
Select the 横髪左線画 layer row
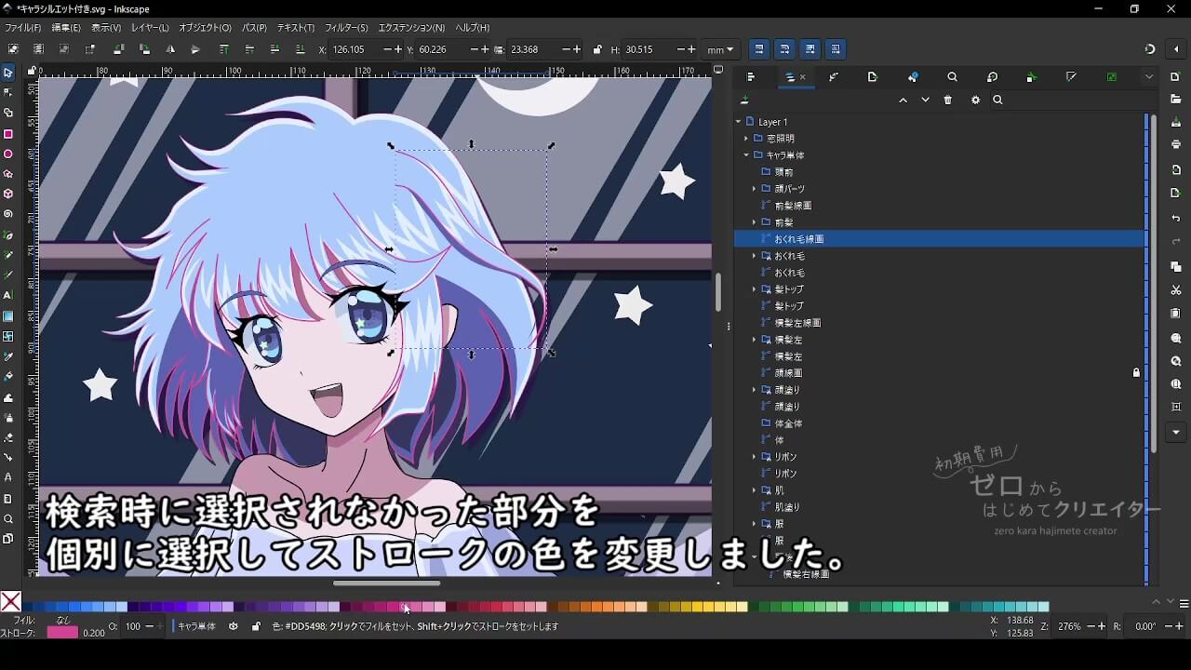pos(940,323)
